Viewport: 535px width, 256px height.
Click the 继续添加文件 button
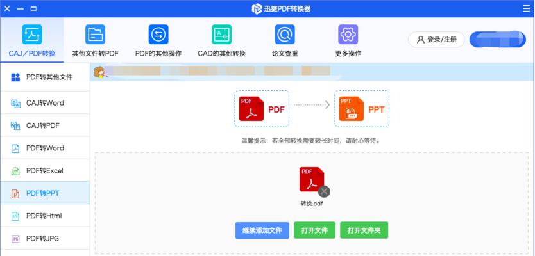[262, 230]
